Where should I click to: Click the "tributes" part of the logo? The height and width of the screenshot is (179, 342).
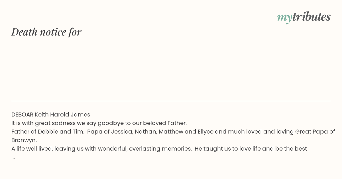tap(311, 17)
